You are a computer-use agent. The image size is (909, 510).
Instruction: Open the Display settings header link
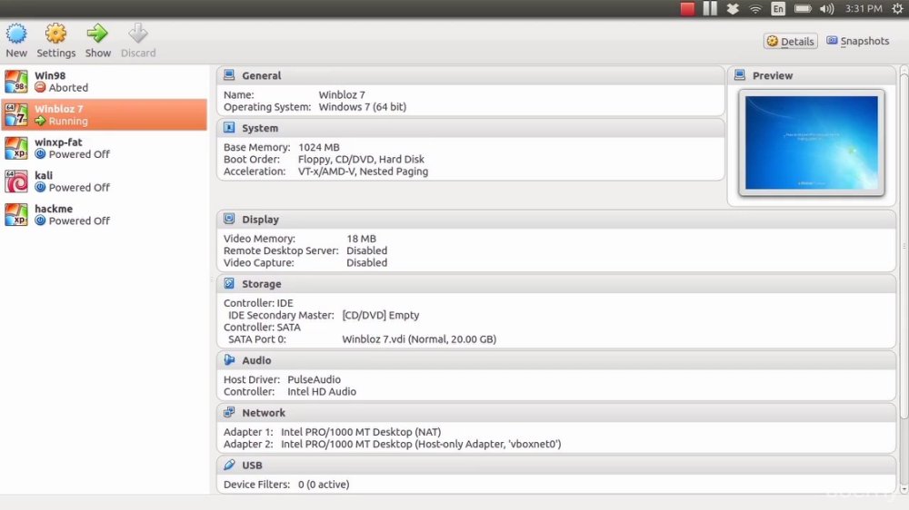(260, 220)
